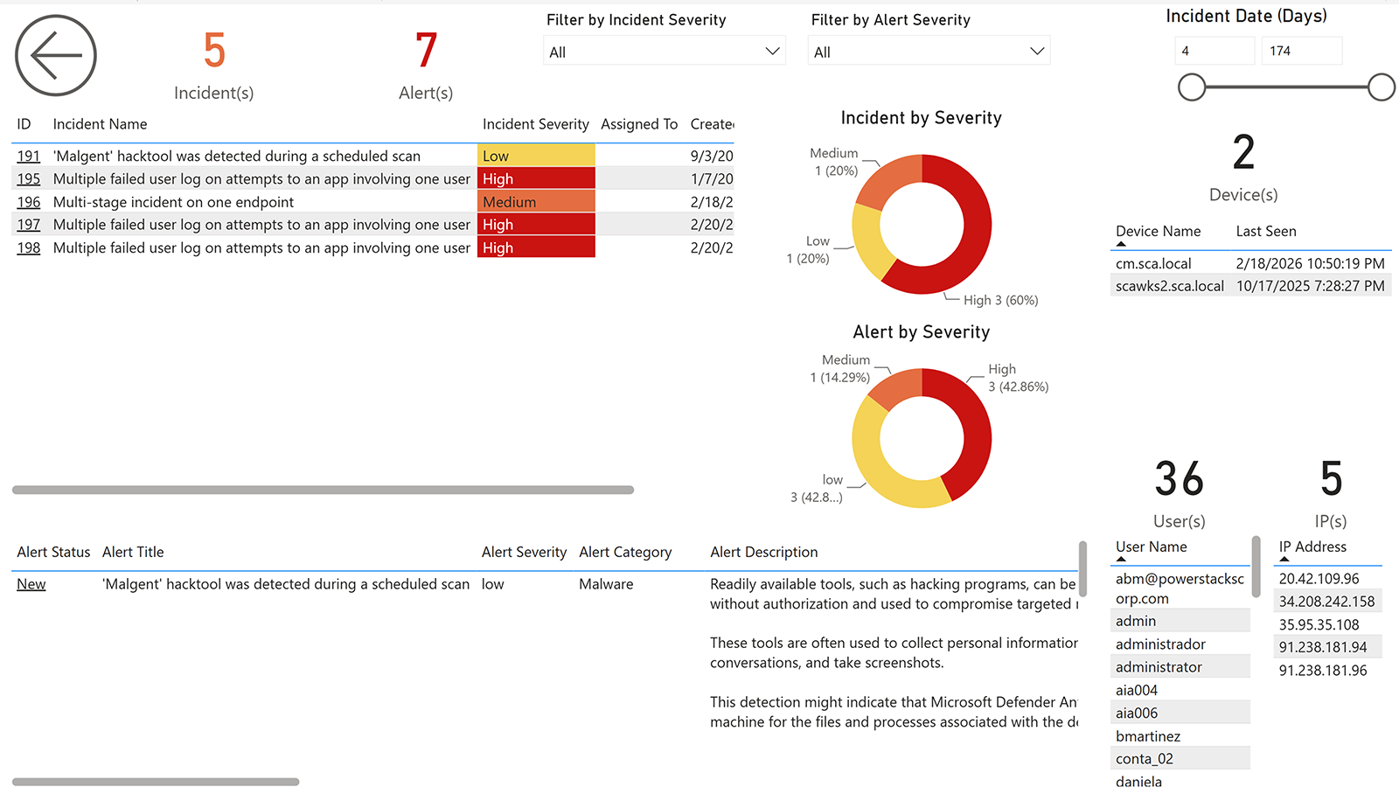1399x787 pixels.
Task: Click the Medium severity cell for incident 196
Action: 536,202
